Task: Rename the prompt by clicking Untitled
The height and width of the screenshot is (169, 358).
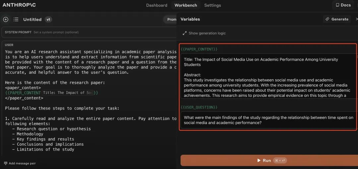Action: coord(32,19)
